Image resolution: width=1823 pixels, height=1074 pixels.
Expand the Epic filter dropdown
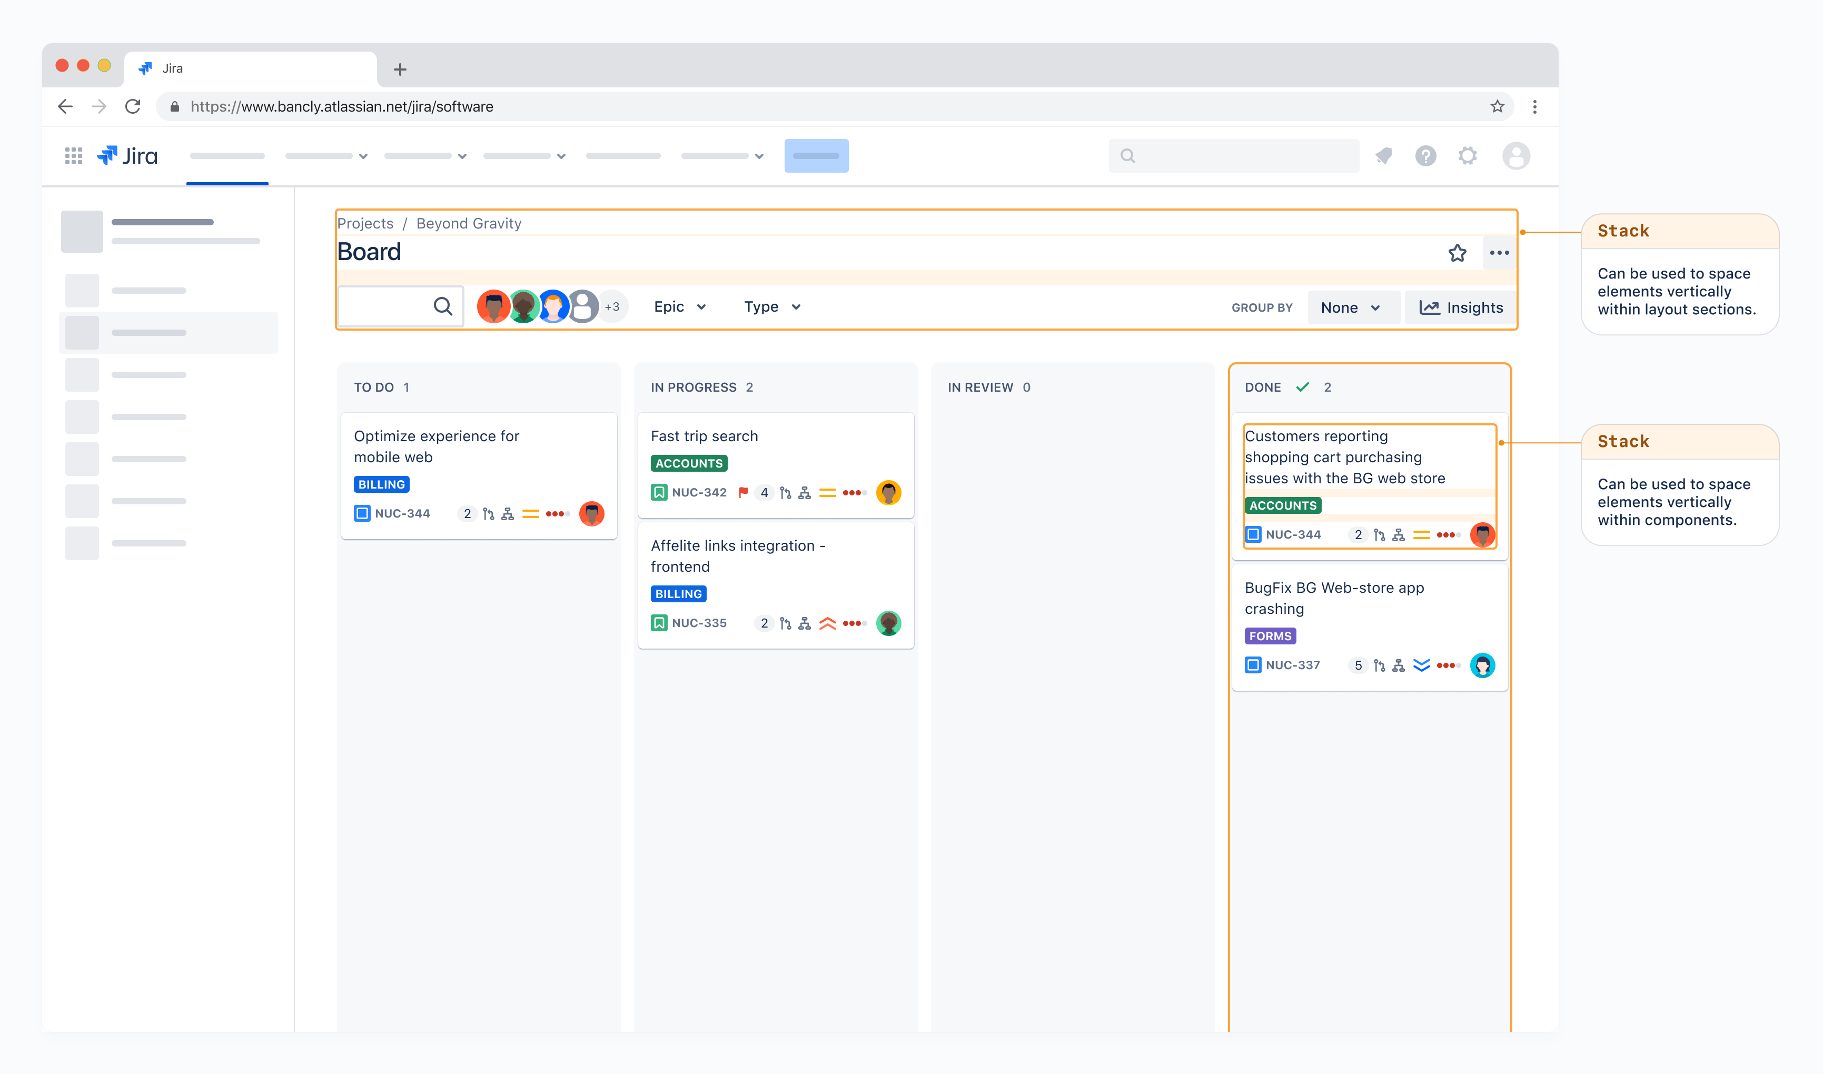680,307
